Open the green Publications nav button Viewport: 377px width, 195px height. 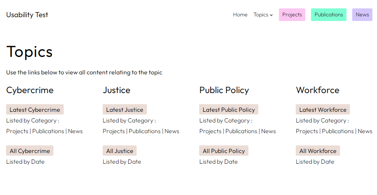(x=329, y=15)
